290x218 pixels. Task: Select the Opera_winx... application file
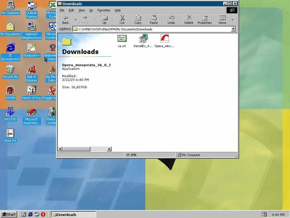pyautogui.click(x=165, y=41)
